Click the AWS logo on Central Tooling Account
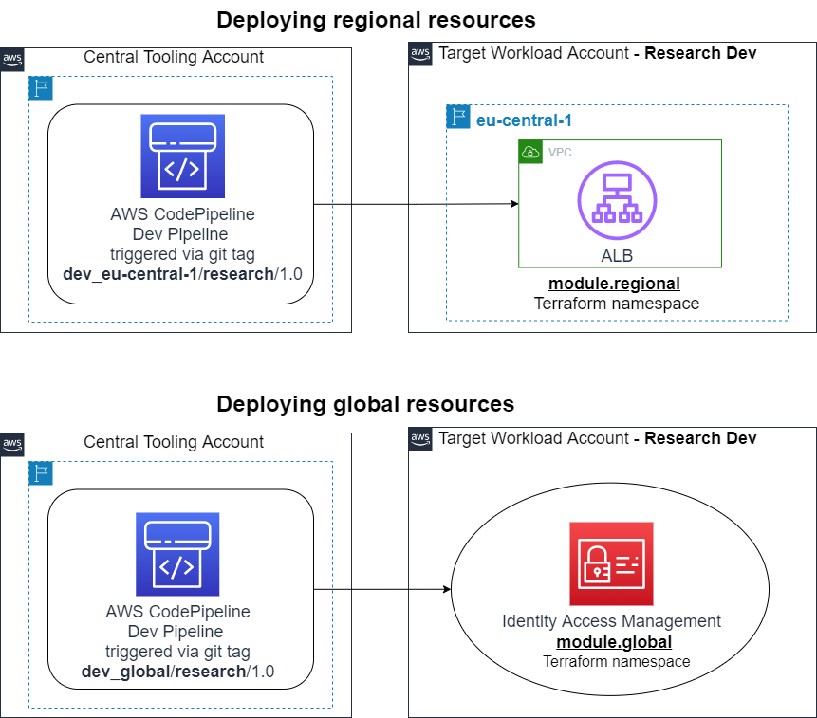 [11, 58]
